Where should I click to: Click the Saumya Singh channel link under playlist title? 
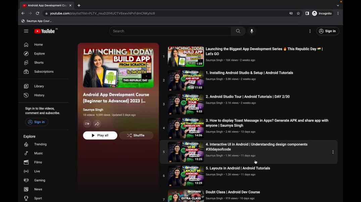tap(93, 110)
